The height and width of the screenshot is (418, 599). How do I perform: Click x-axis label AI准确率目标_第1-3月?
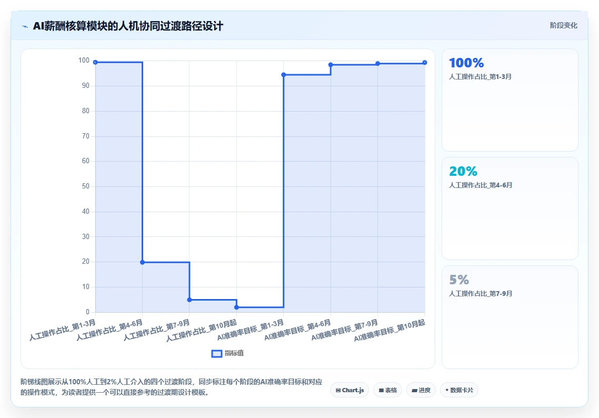250,330
